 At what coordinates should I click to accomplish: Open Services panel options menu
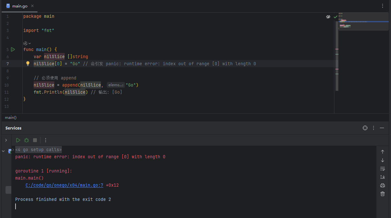(x=374, y=128)
